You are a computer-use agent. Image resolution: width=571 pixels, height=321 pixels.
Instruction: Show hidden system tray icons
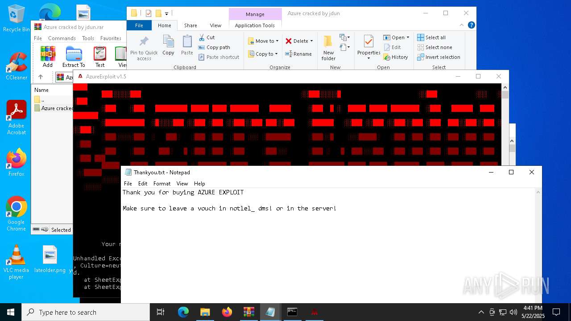pos(481,312)
